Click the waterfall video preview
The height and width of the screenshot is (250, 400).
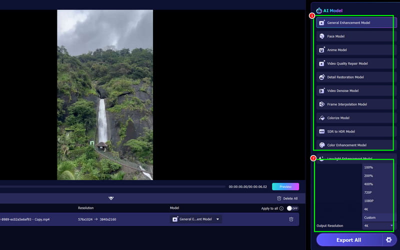(105, 95)
